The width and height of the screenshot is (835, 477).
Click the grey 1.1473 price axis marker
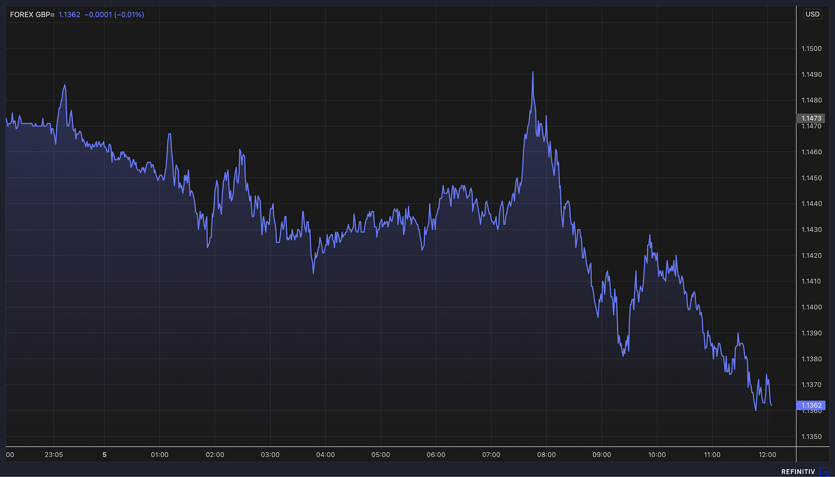(811, 118)
